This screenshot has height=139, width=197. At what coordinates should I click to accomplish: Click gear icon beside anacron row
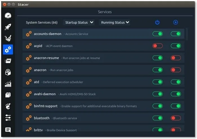tap(29, 70)
